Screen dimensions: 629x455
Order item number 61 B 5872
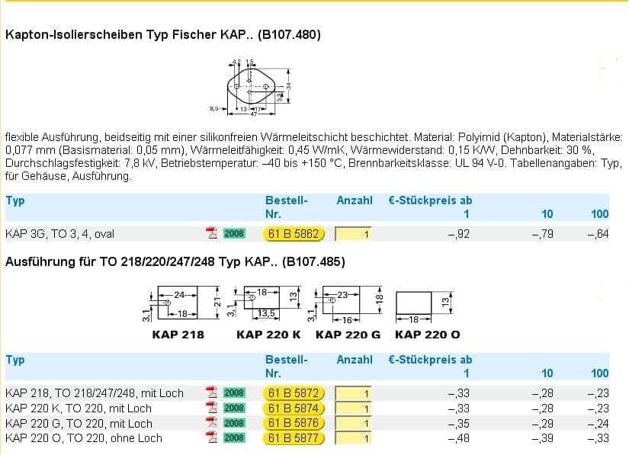click(x=294, y=393)
